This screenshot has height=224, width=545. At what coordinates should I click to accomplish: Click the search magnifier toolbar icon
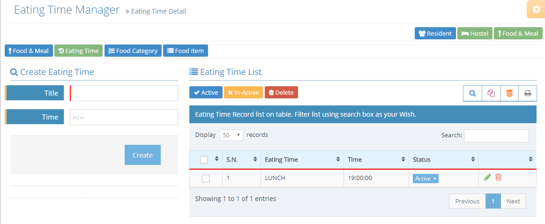tap(472, 93)
